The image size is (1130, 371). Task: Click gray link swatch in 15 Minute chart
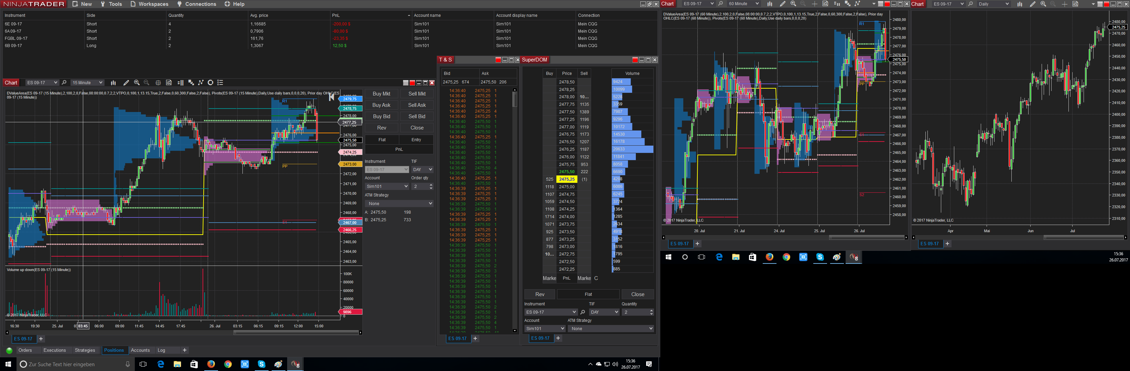point(406,83)
